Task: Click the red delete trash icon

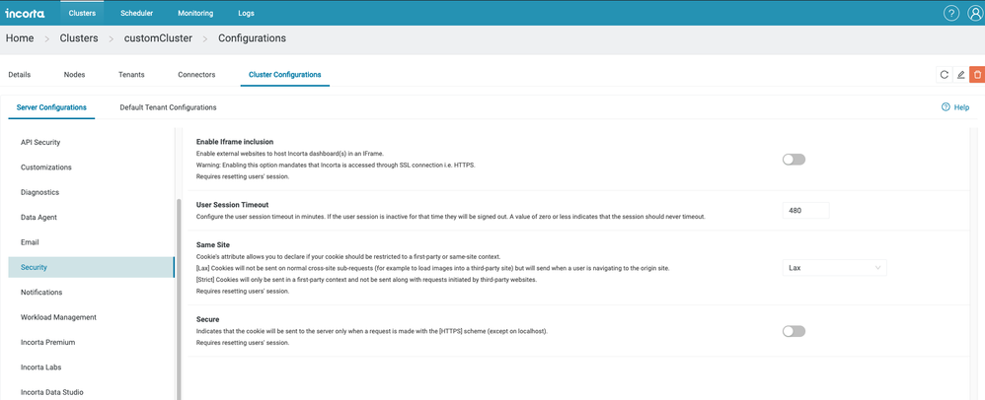Action: (x=977, y=75)
